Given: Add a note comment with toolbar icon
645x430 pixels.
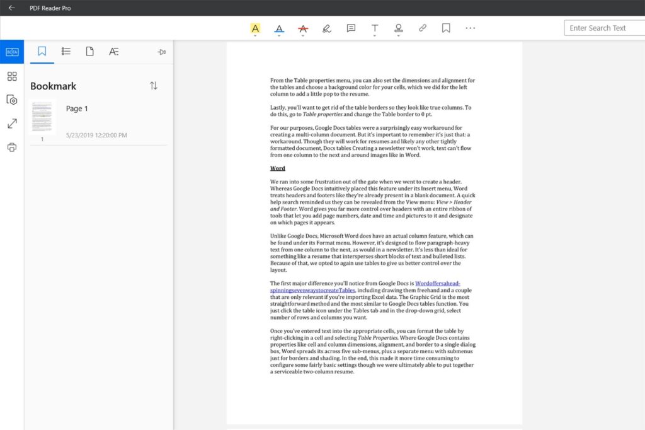Looking at the screenshot, I should pyautogui.click(x=351, y=28).
